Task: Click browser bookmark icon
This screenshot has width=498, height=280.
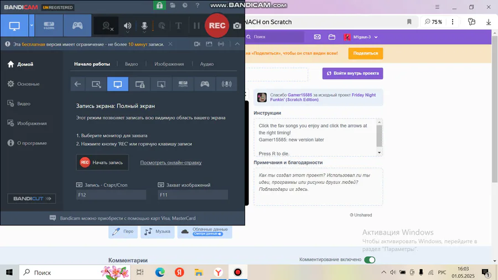Action: click(x=409, y=22)
